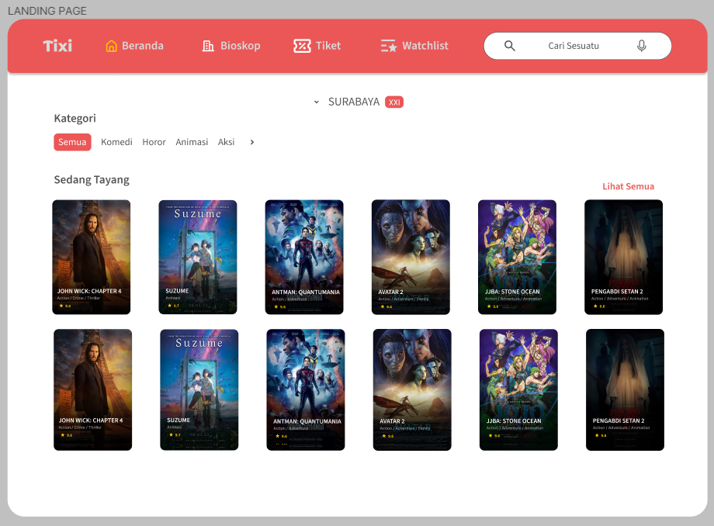Image resolution: width=714 pixels, height=526 pixels.
Task: Expand the SURABAYA city dropdown chevron
Action: (x=317, y=102)
